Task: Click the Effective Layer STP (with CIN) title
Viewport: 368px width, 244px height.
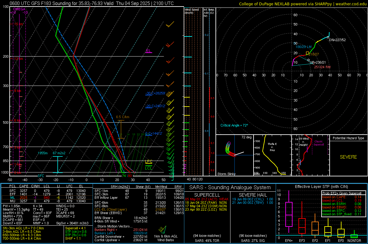Action: 321,187
